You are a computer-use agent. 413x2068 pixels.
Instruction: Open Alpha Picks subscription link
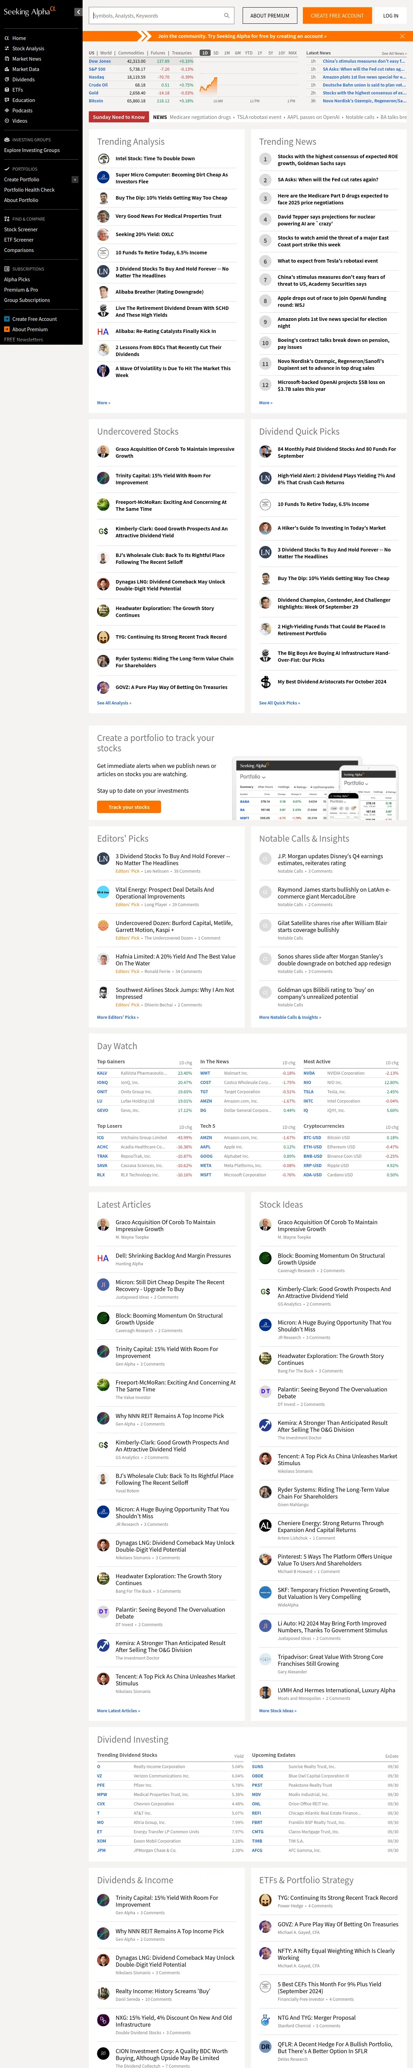(17, 280)
